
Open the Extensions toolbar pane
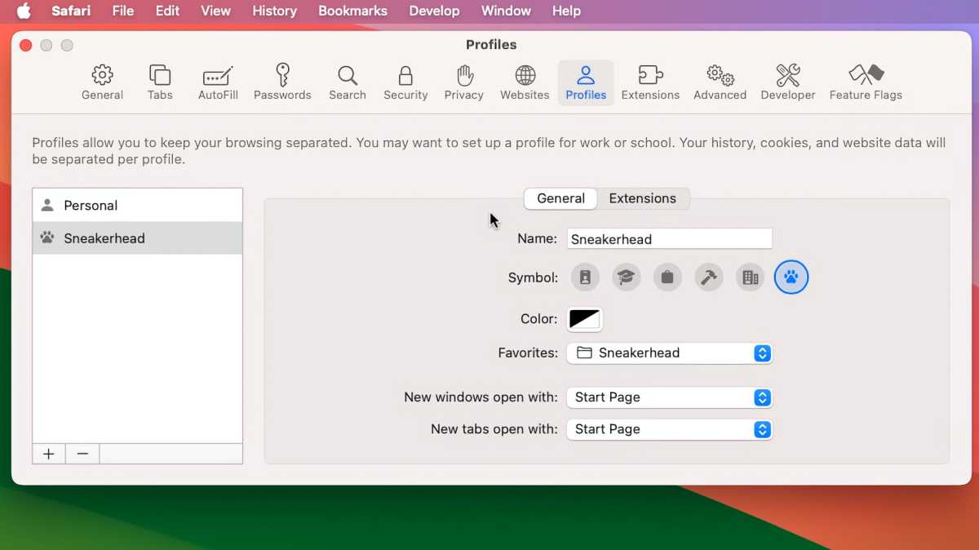coord(650,82)
